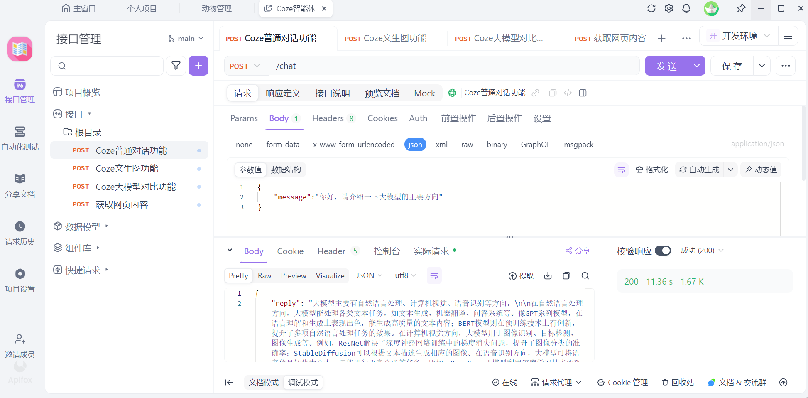Expand the data model tree node
This screenshot has height=398, width=808.
coord(107,226)
